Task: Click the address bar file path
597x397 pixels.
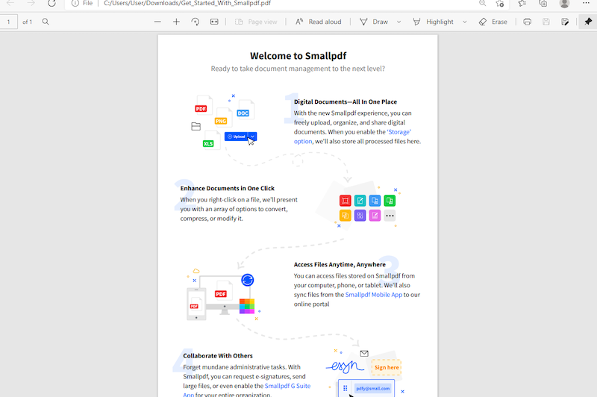Action: pos(187,4)
